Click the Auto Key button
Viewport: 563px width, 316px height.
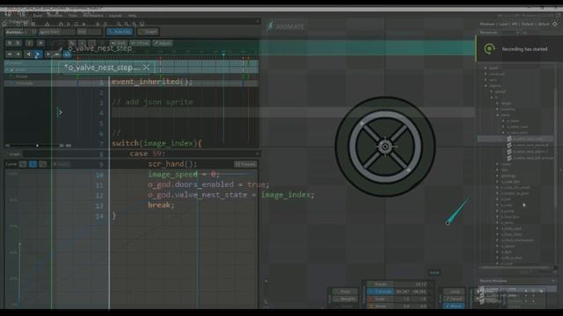click(121, 32)
